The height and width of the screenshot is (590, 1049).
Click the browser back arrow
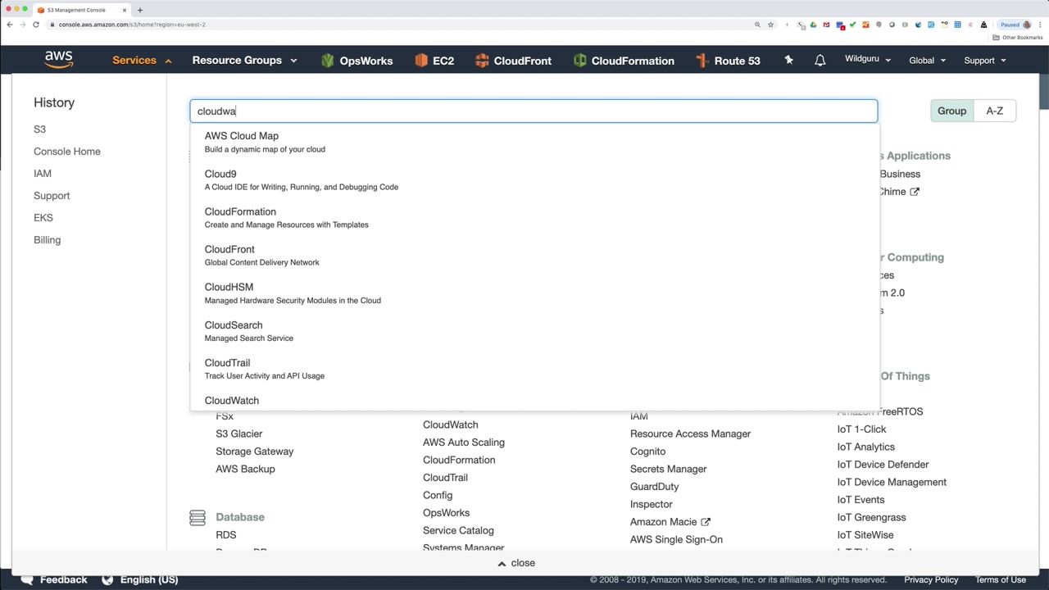pos(10,25)
